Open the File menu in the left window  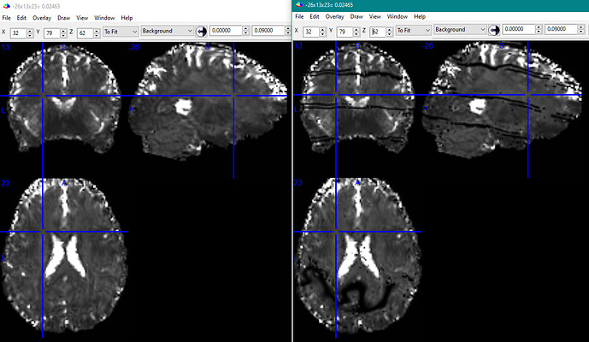pos(6,18)
